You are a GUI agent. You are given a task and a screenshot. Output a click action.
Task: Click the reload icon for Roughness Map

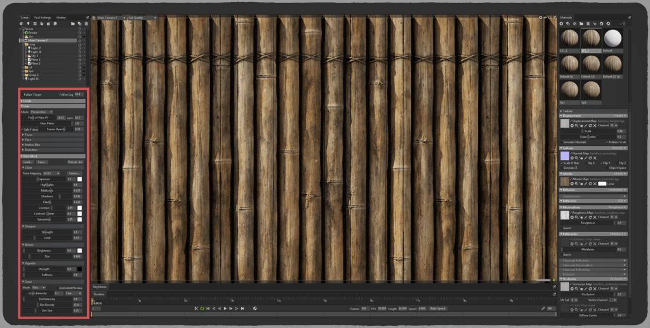(x=590, y=217)
